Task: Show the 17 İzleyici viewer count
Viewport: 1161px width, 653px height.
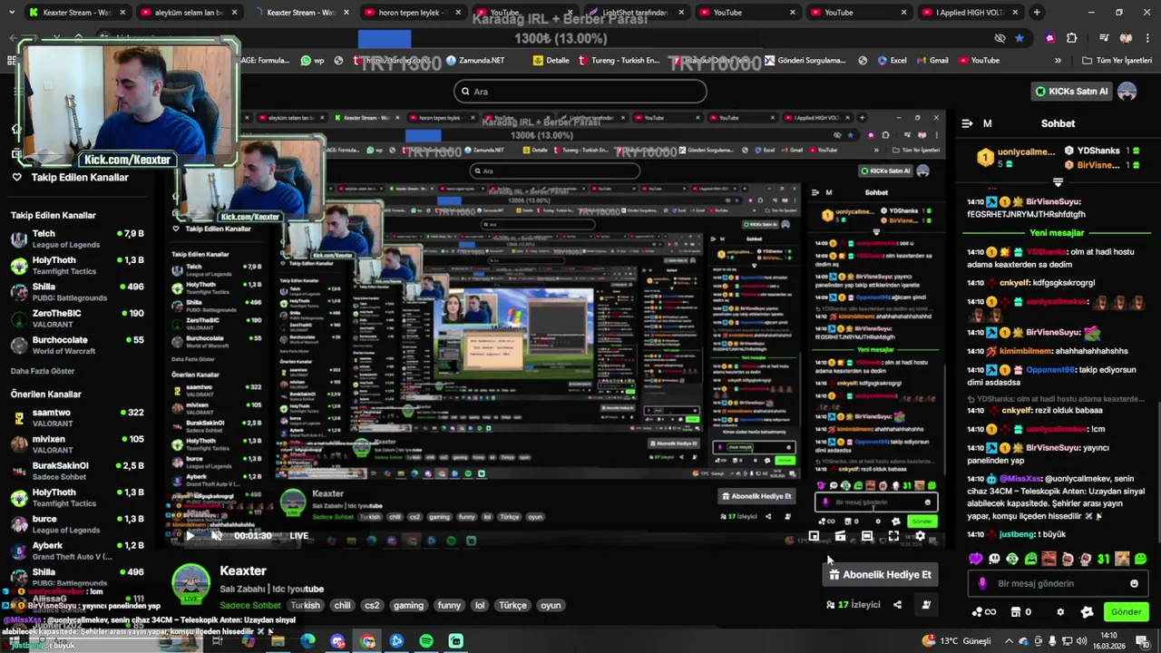Action: (x=853, y=605)
